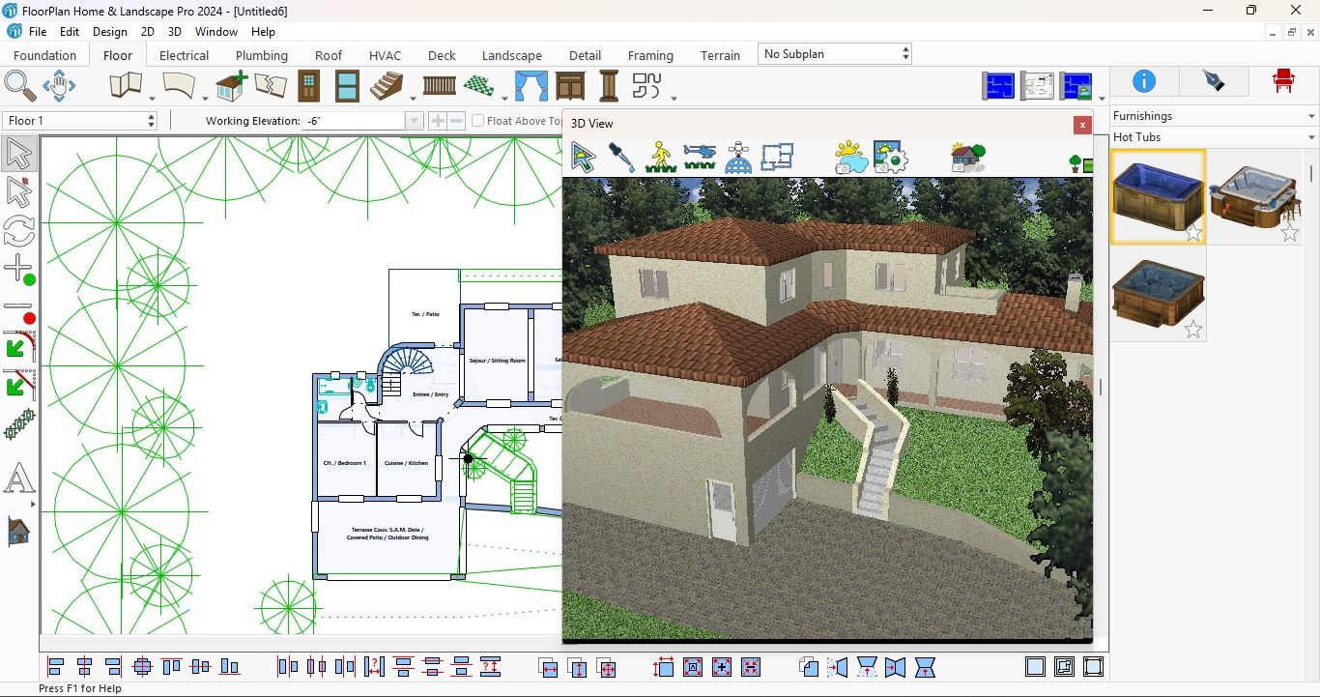Click the blue Info button at top right
Image resolution: width=1320 pixels, height=697 pixels.
click(x=1143, y=81)
